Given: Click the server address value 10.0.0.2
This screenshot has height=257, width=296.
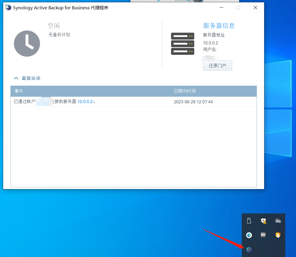Looking at the screenshot, I should pos(210,43).
